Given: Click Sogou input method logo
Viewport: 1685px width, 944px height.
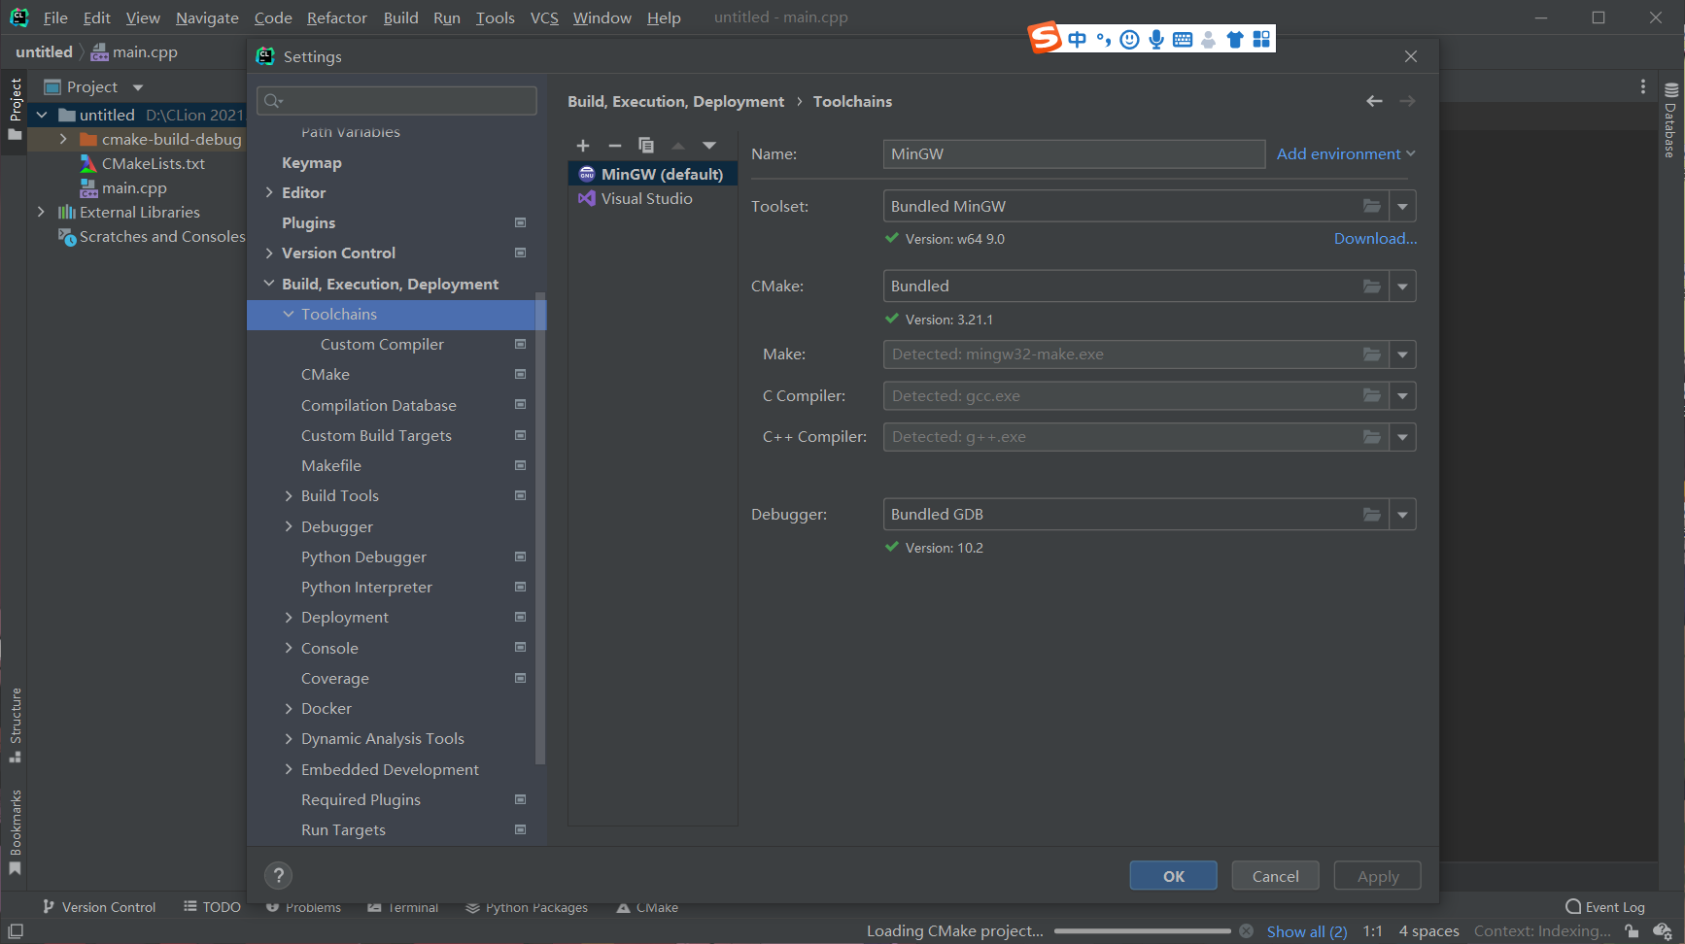Looking at the screenshot, I should (1045, 38).
